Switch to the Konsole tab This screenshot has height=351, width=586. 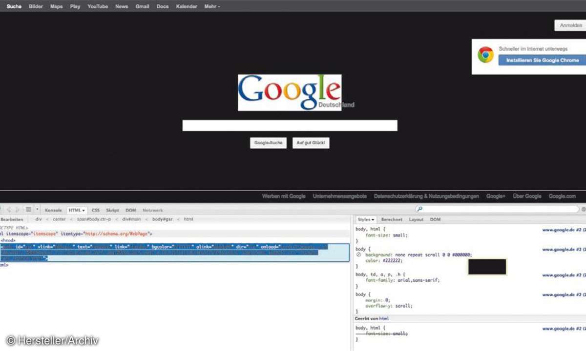53,210
